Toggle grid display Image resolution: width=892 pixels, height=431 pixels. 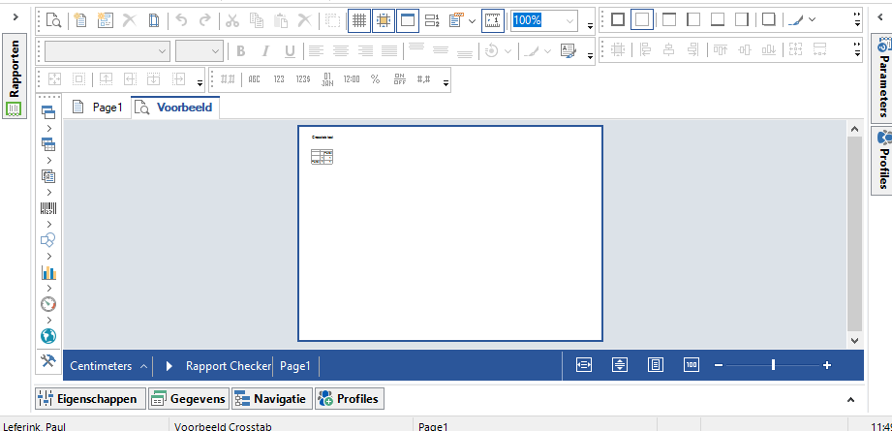359,20
